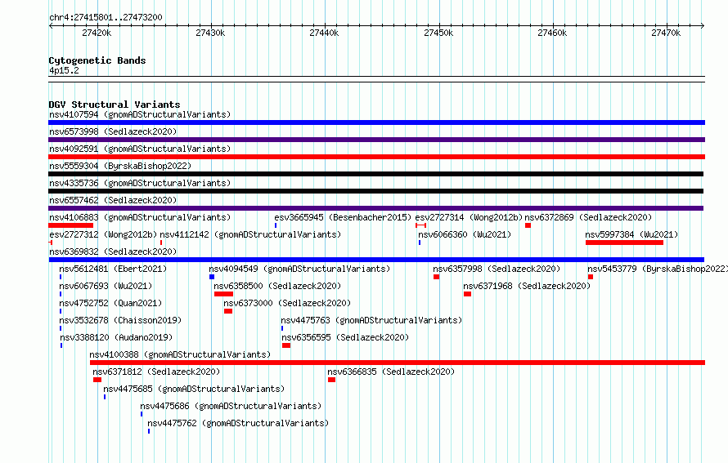Select the red nsv6357998 variant block
Viewport: 728px width, 463px height.
437,277
